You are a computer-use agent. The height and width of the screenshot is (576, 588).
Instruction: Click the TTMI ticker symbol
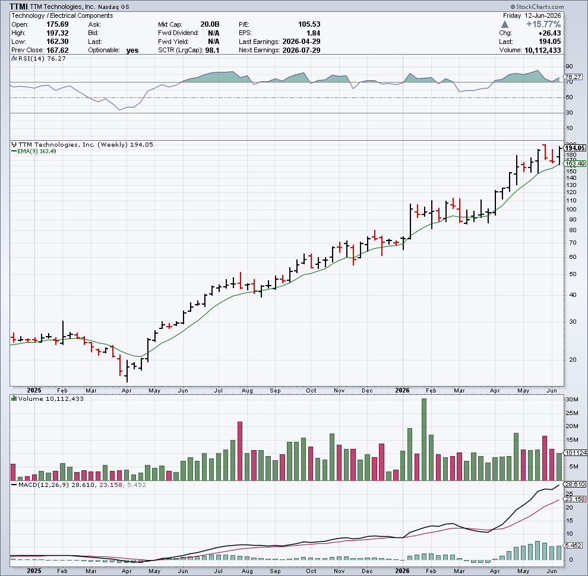[18, 7]
